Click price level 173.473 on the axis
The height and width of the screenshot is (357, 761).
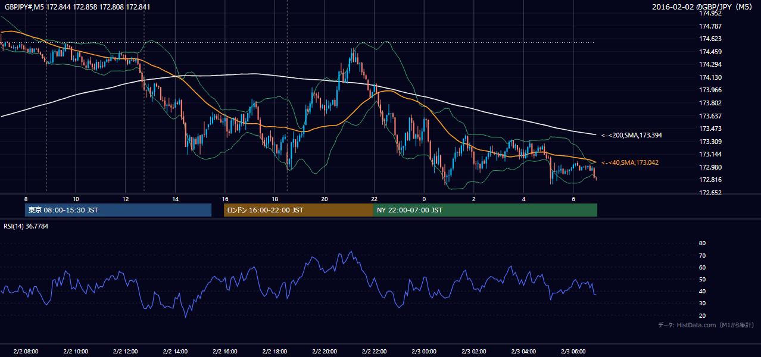click(x=709, y=129)
